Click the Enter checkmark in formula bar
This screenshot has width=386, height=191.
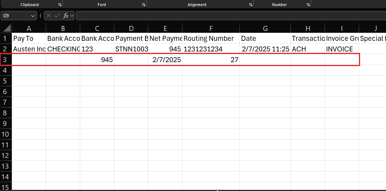coord(57,16)
